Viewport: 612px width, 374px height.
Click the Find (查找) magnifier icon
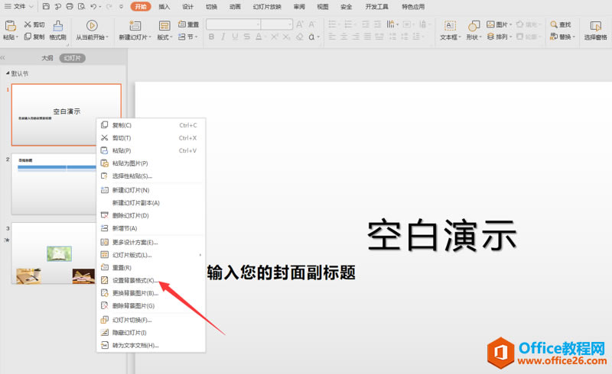pos(553,24)
